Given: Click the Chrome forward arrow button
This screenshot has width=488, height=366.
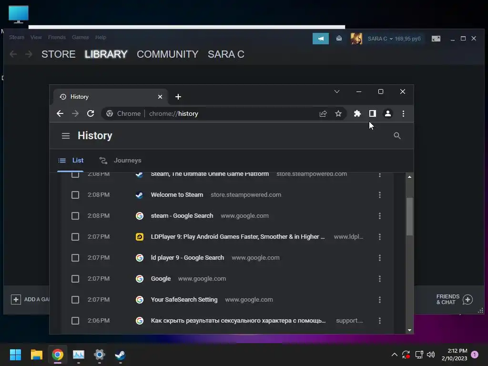Looking at the screenshot, I should 75,113.
